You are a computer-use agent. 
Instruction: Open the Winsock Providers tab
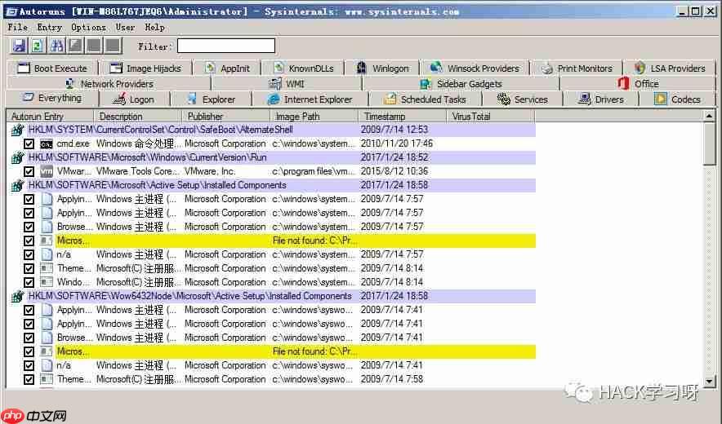tap(475, 68)
